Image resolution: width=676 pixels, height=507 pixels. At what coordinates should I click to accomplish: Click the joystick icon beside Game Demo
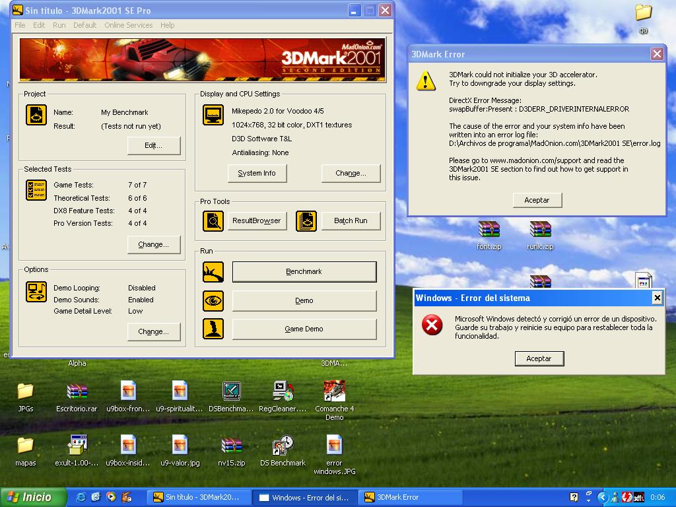(213, 329)
